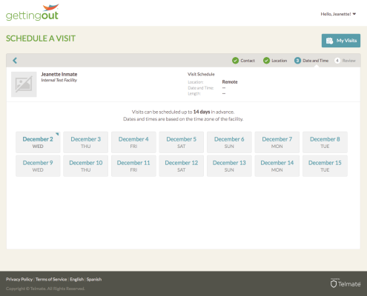The image size is (367, 296).
Task: Open My Visits button
Action: pyautogui.click(x=341, y=41)
